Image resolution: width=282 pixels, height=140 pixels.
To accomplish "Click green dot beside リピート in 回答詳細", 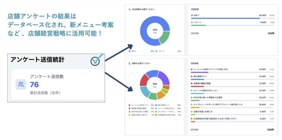I will pyautogui.click(x=192, y=22).
